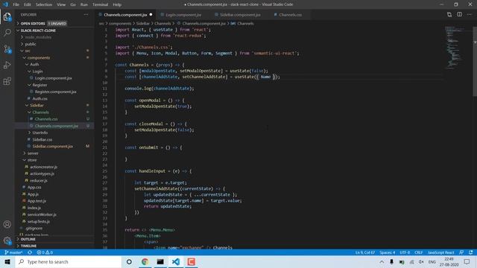This screenshot has width=477, height=268.
Task: Click the open changes icon in editor toolbar
Action: pos(449,15)
